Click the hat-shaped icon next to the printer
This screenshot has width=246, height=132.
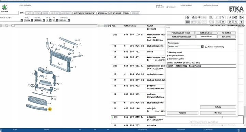pos(193,17)
